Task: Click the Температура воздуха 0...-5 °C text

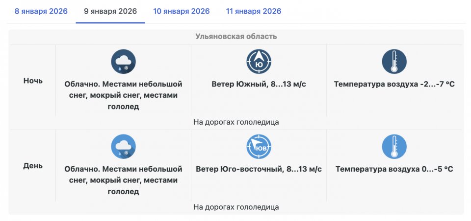Action: [394, 169]
